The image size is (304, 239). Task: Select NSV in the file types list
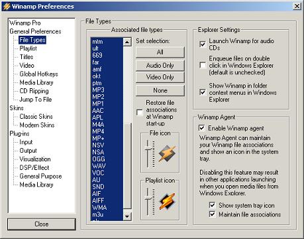click(107, 145)
